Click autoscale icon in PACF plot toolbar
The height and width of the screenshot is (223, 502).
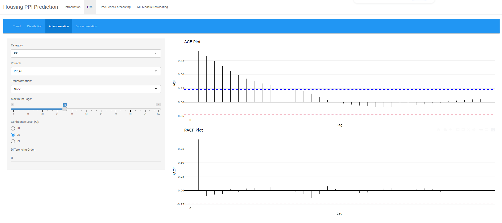tap(469, 130)
